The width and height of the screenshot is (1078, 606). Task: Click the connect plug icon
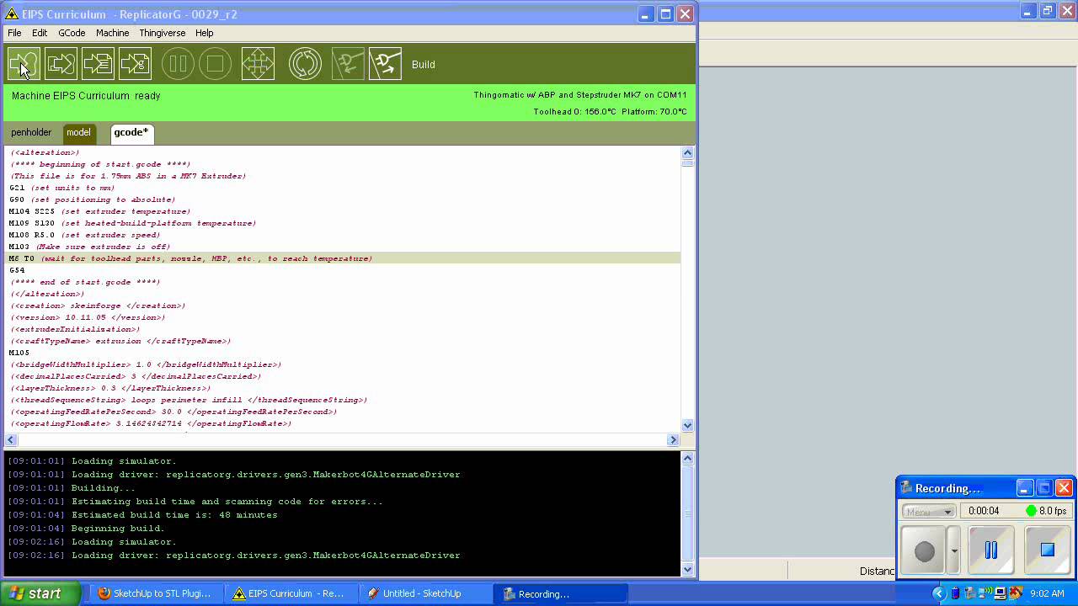[348, 64]
